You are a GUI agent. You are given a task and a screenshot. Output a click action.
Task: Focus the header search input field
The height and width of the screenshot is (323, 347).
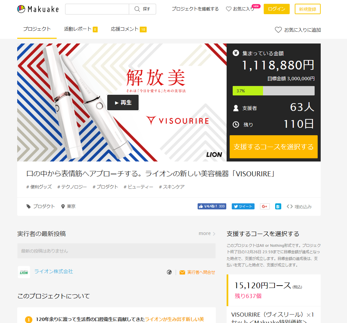[x=97, y=9]
